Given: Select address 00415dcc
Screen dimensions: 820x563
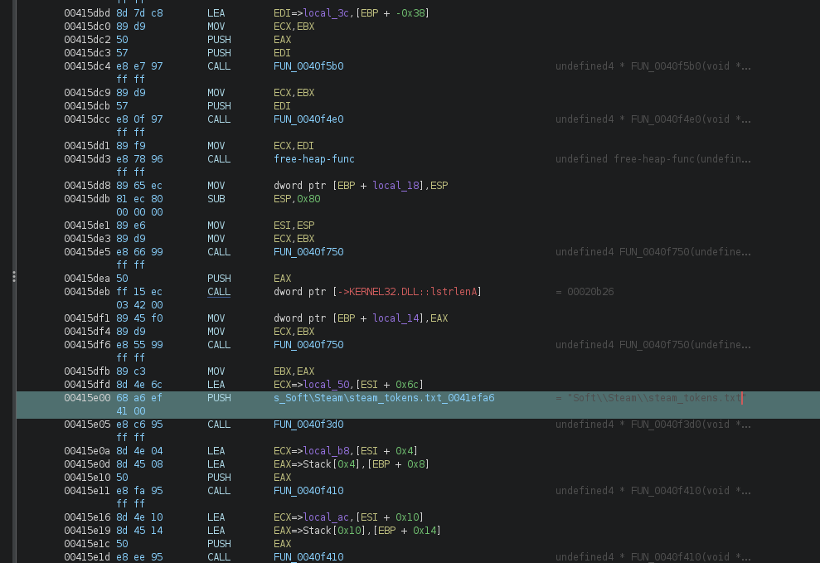Looking at the screenshot, I should click(x=87, y=119).
